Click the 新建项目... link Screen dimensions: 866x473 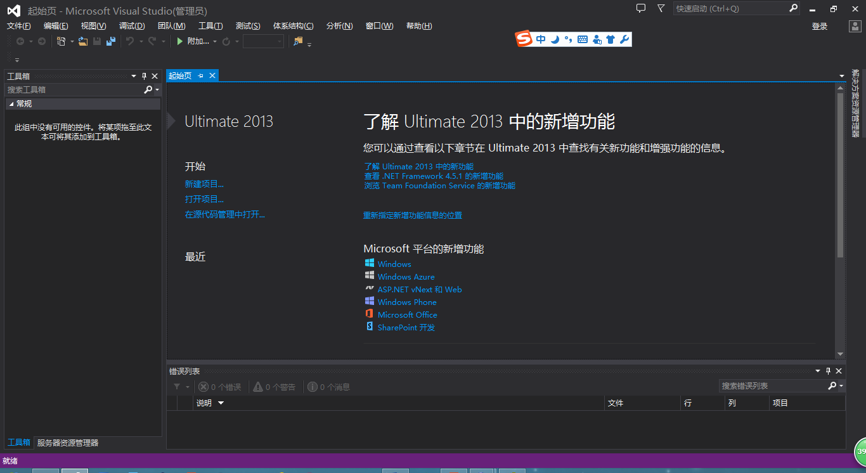(x=204, y=184)
